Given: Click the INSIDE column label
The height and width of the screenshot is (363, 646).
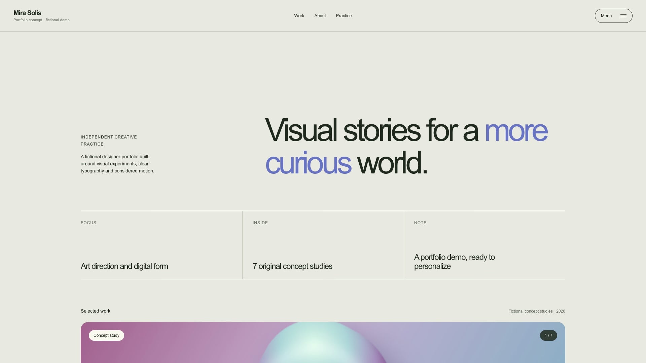Looking at the screenshot, I should coord(260,223).
